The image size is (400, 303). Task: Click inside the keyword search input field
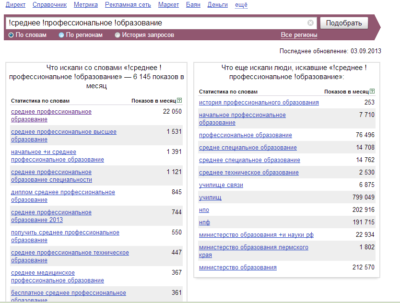click(x=153, y=23)
